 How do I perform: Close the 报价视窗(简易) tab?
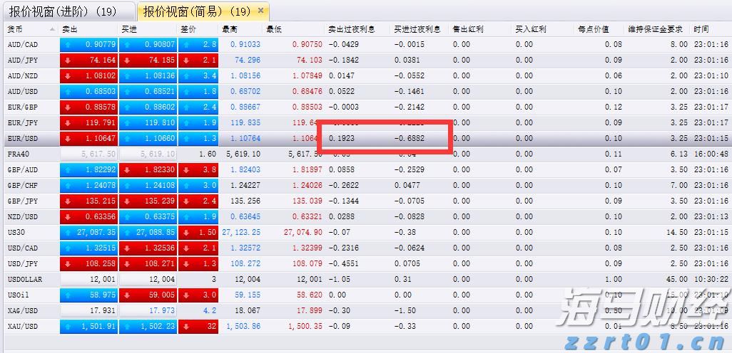pos(260,11)
